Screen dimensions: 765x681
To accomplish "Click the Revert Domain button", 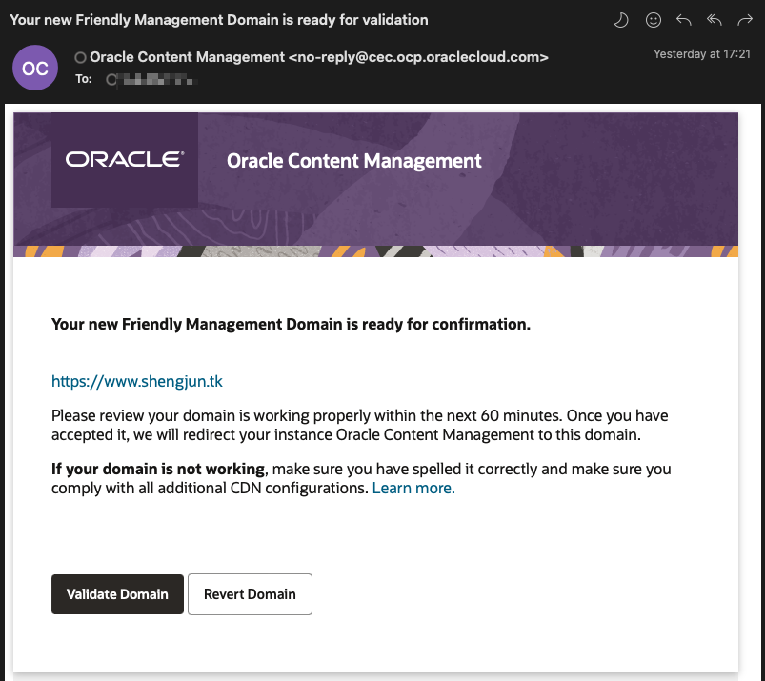I will 250,594.
